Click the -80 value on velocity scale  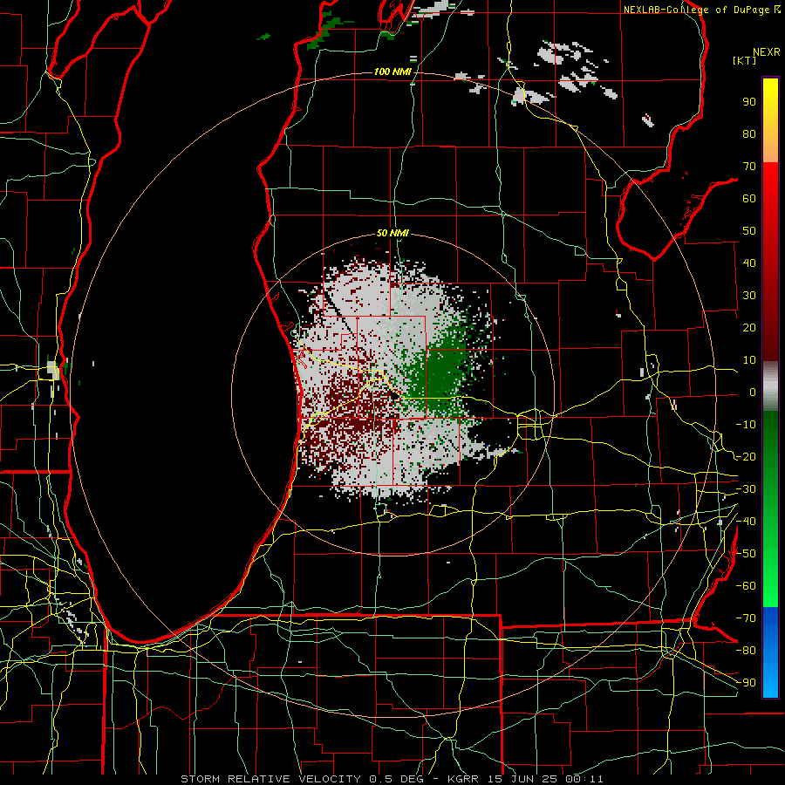(x=746, y=651)
